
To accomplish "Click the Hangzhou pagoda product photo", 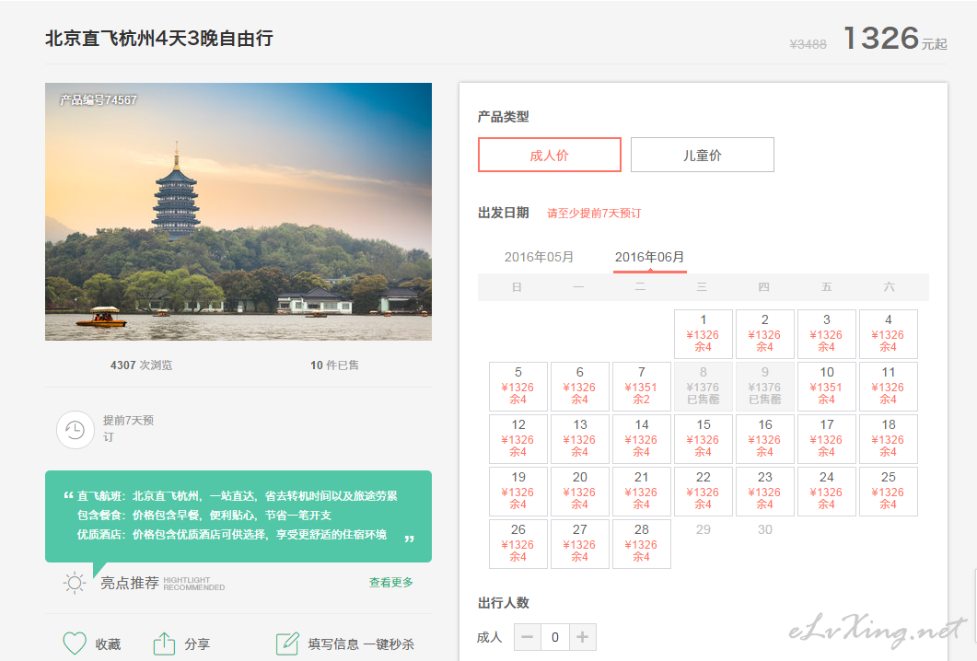I will (x=238, y=212).
